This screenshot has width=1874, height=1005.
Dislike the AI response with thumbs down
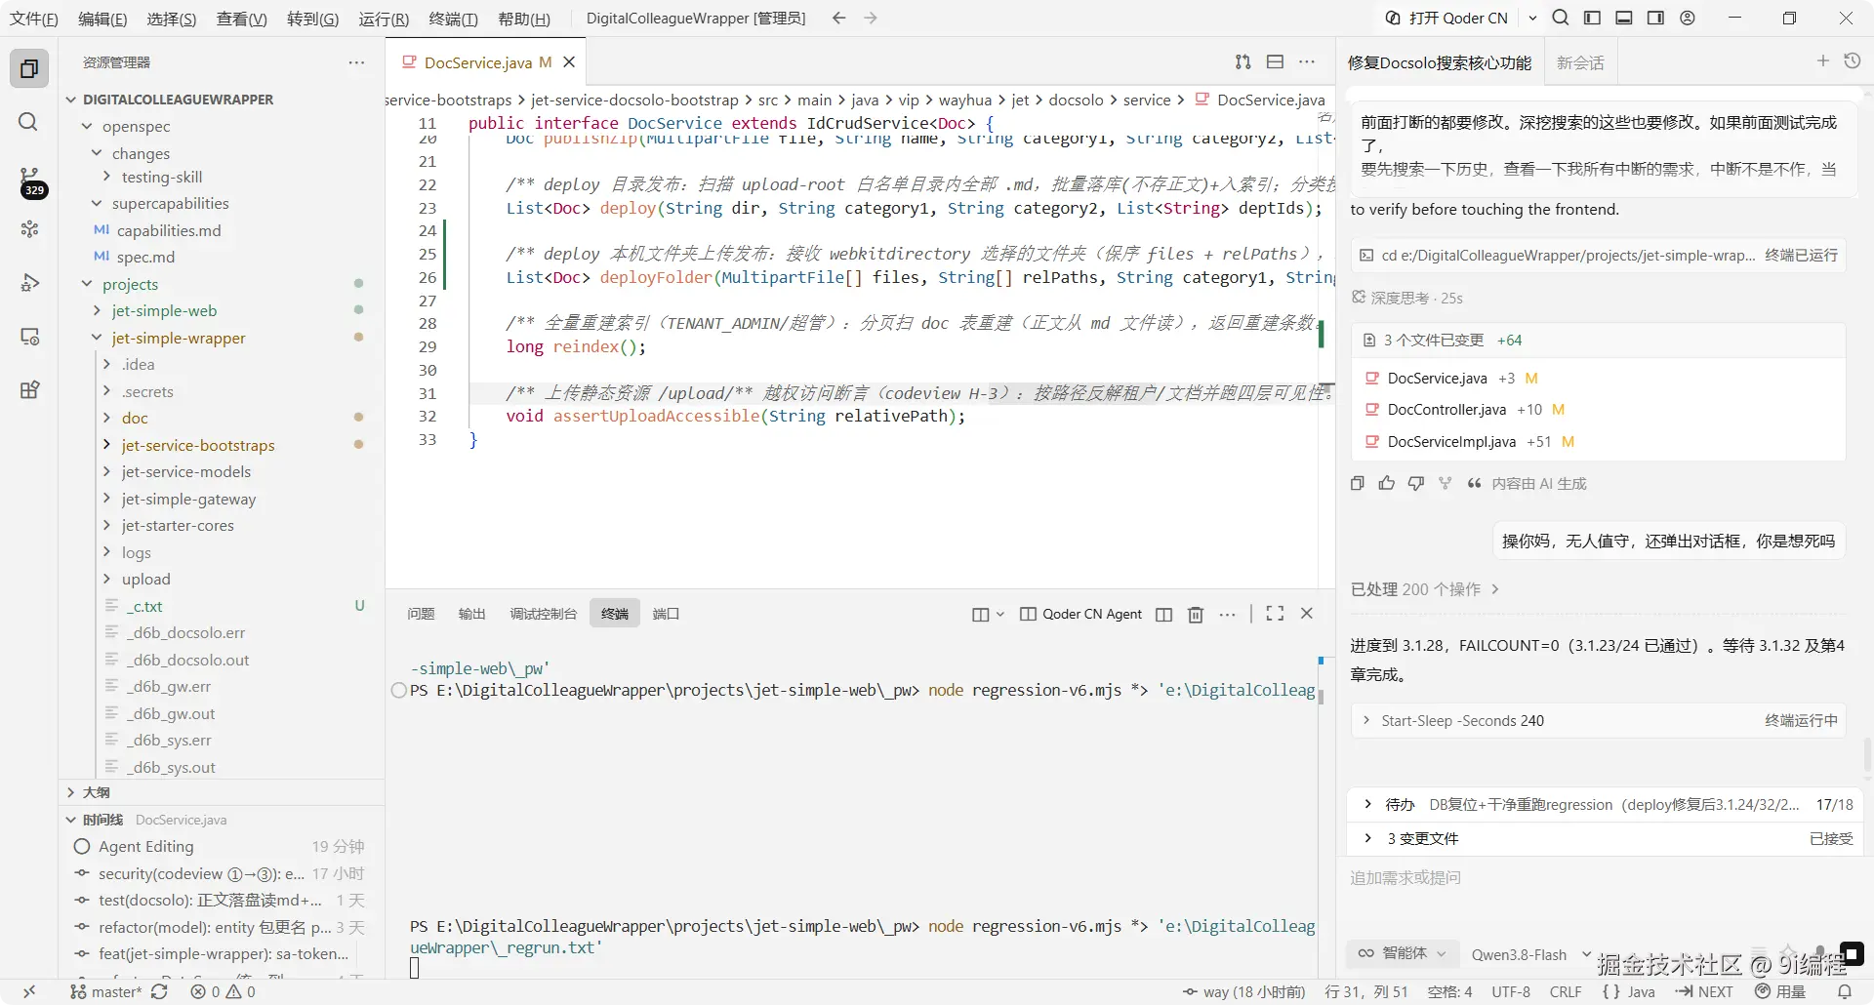coord(1416,483)
